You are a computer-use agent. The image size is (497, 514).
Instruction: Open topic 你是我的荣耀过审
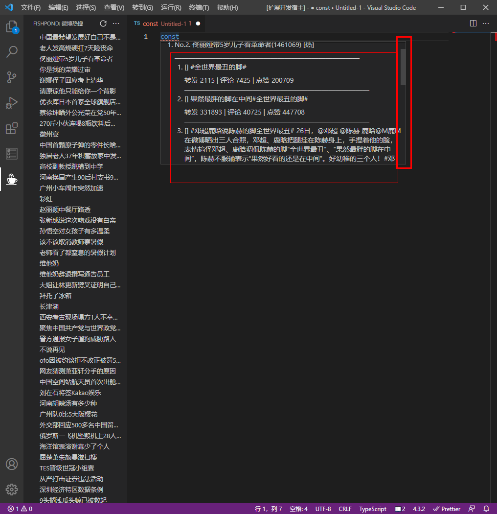tap(65, 70)
